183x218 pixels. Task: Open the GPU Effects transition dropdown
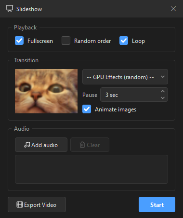(125, 77)
